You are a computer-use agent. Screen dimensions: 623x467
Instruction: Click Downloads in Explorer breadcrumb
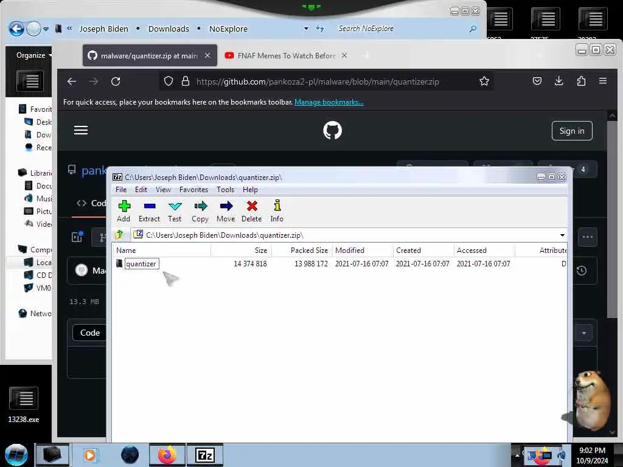[x=169, y=29]
